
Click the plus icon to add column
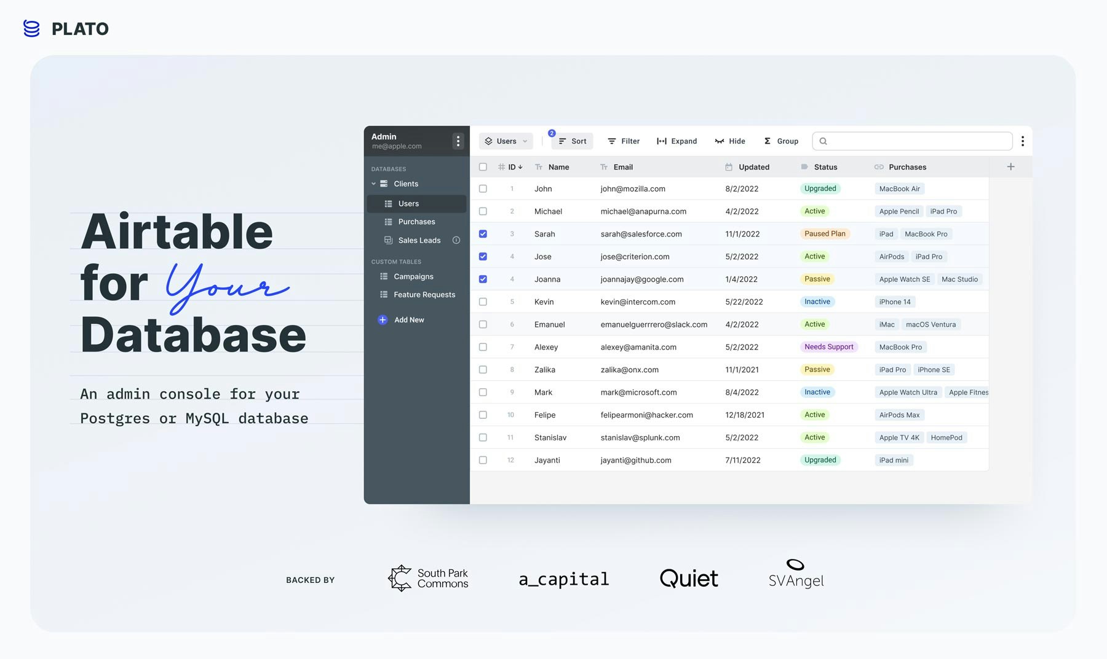click(x=1010, y=166)
